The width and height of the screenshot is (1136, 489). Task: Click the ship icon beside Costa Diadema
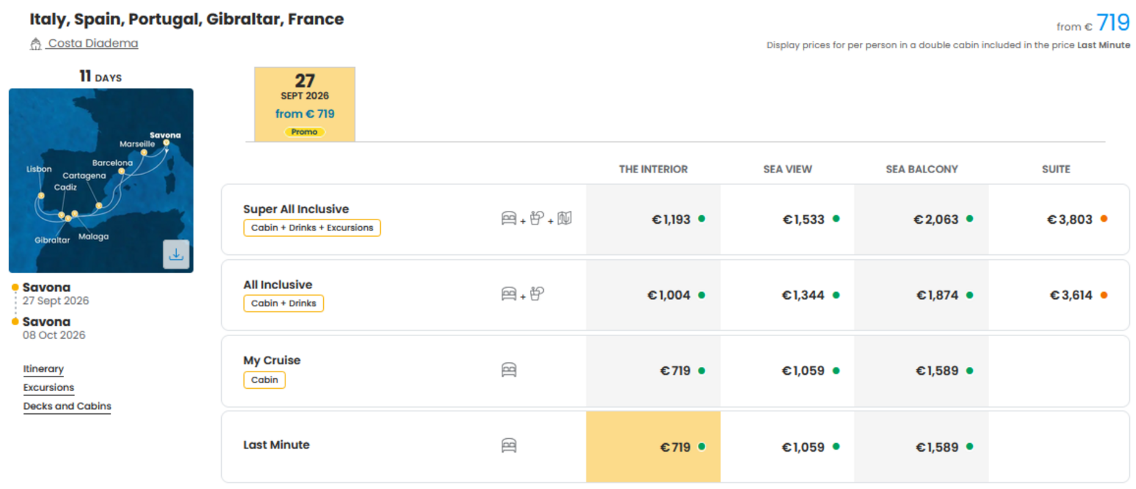[36, 44]
